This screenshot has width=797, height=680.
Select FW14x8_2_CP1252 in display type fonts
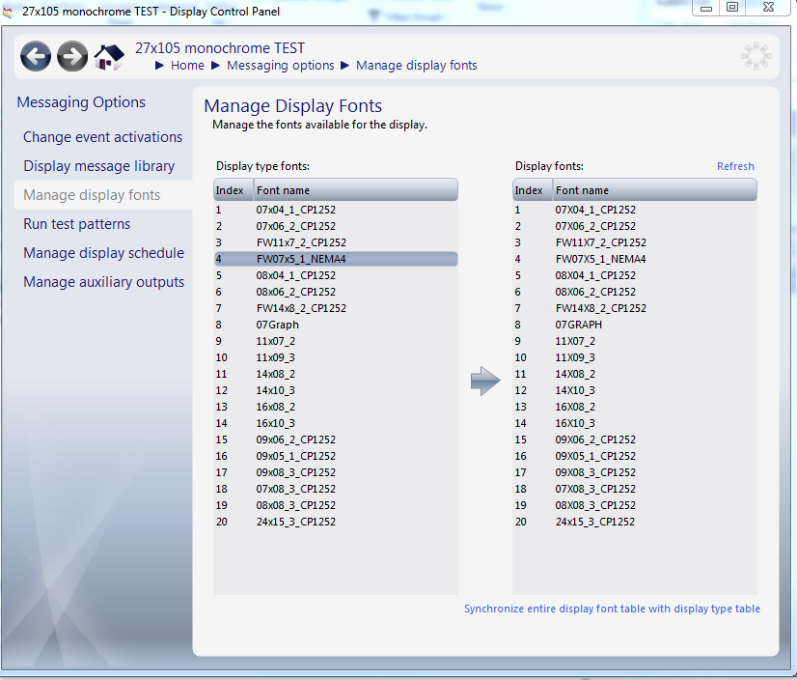(x=301, y=308)
